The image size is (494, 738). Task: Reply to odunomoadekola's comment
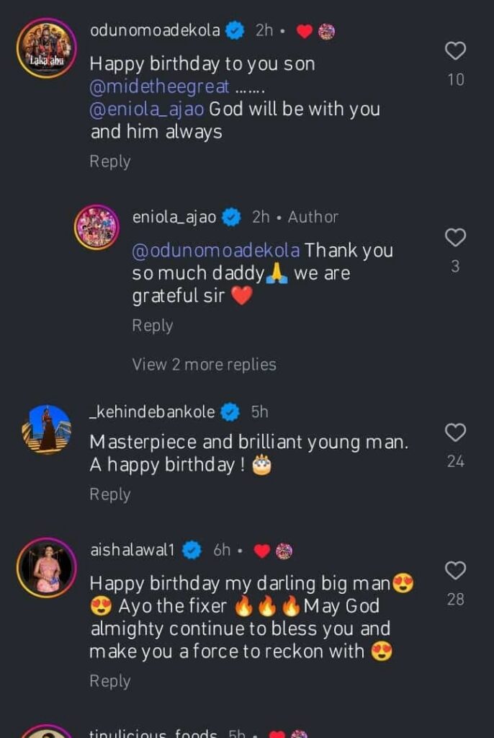(109, 161)
